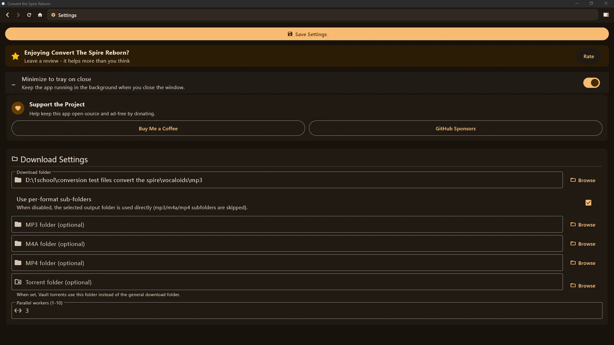Edit the Download folder path field

coord(287,180)
